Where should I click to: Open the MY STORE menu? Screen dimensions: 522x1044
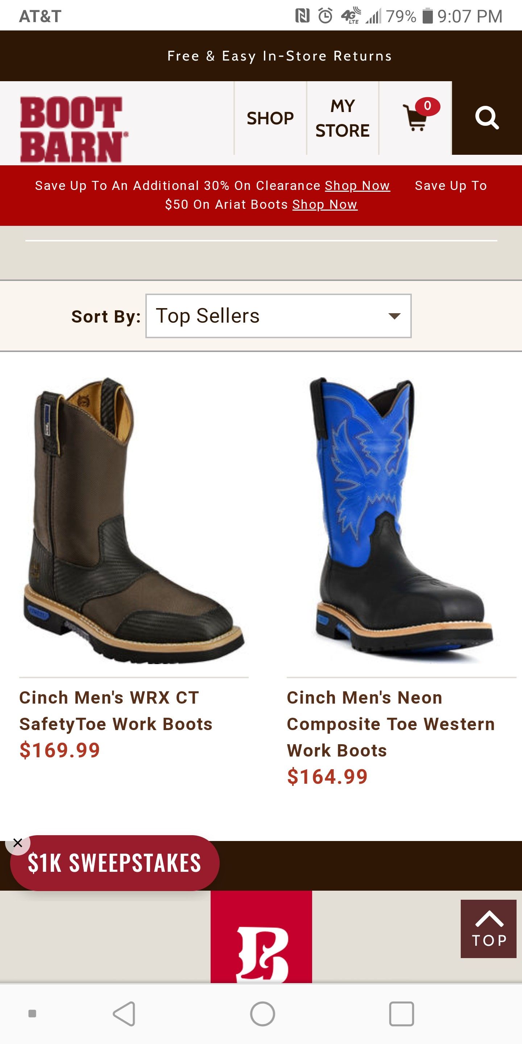(x=343, y=118)
